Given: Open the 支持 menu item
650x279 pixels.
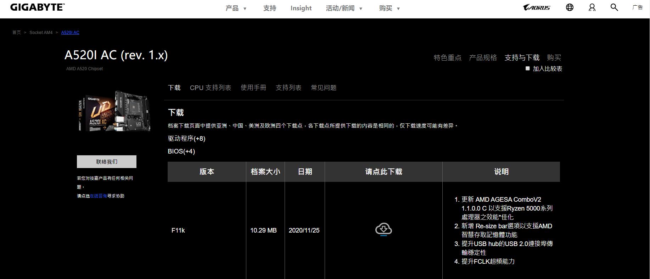Looking at the screenshot, I should [270, 8].
